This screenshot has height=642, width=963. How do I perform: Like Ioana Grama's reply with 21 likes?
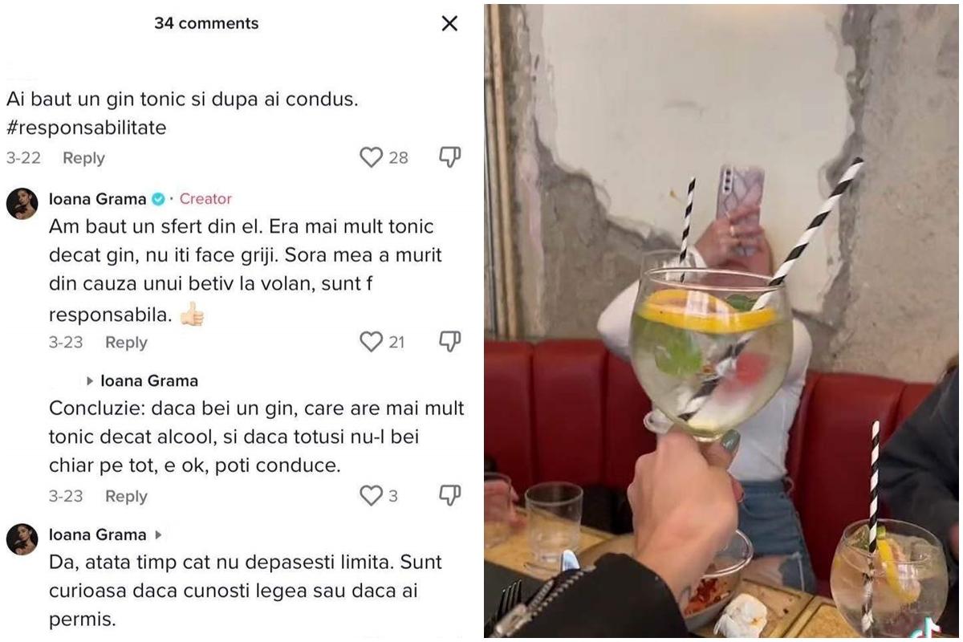pyautogui.click(x=371, y=342)
